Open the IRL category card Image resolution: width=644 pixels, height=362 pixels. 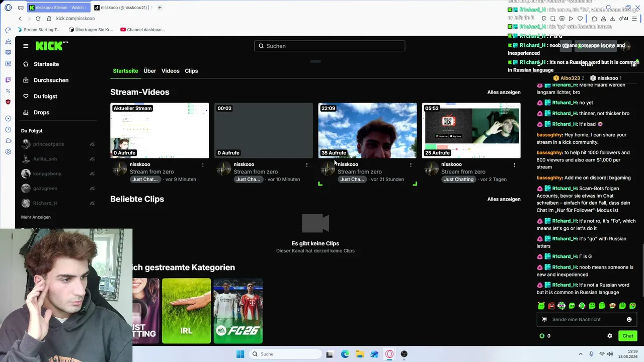coord(186,311)
